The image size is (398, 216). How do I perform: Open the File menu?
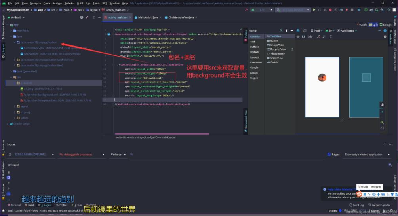click(x=10, y=3)
